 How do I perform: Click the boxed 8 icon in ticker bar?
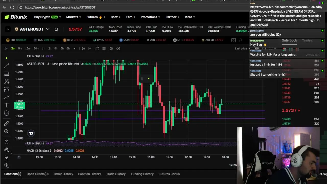tap(233, 40)
